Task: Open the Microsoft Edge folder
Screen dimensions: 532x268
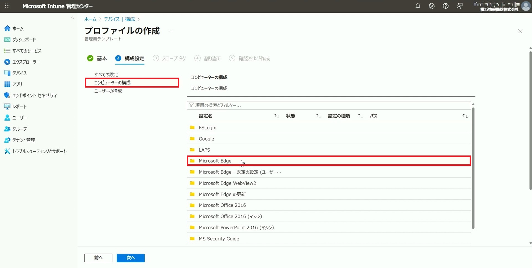Action: 215,161
